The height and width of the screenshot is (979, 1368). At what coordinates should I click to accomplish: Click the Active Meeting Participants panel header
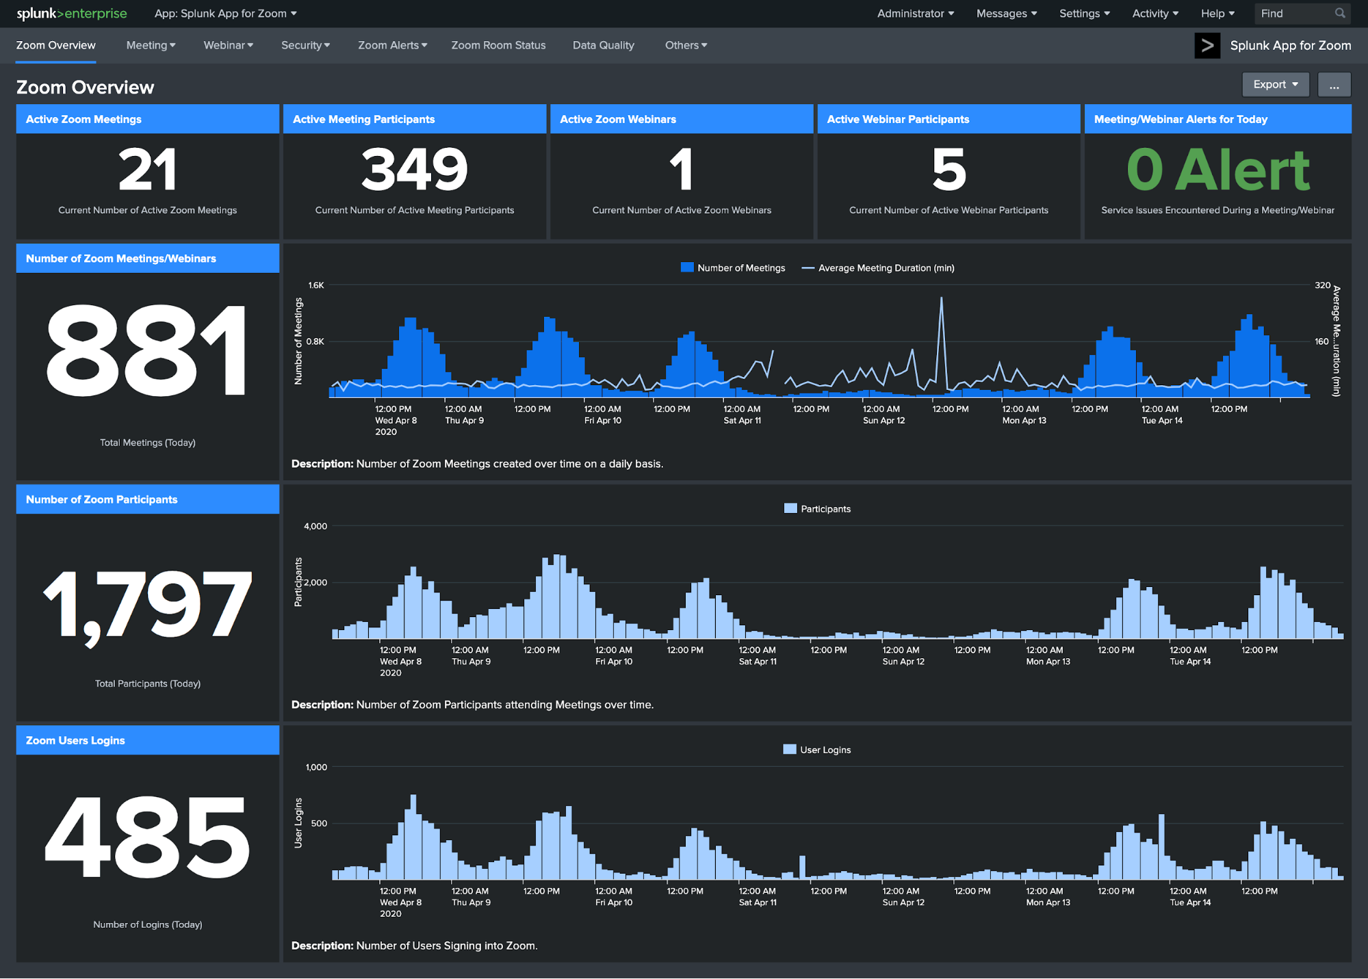pyautogui.click(x=415, y=119)
